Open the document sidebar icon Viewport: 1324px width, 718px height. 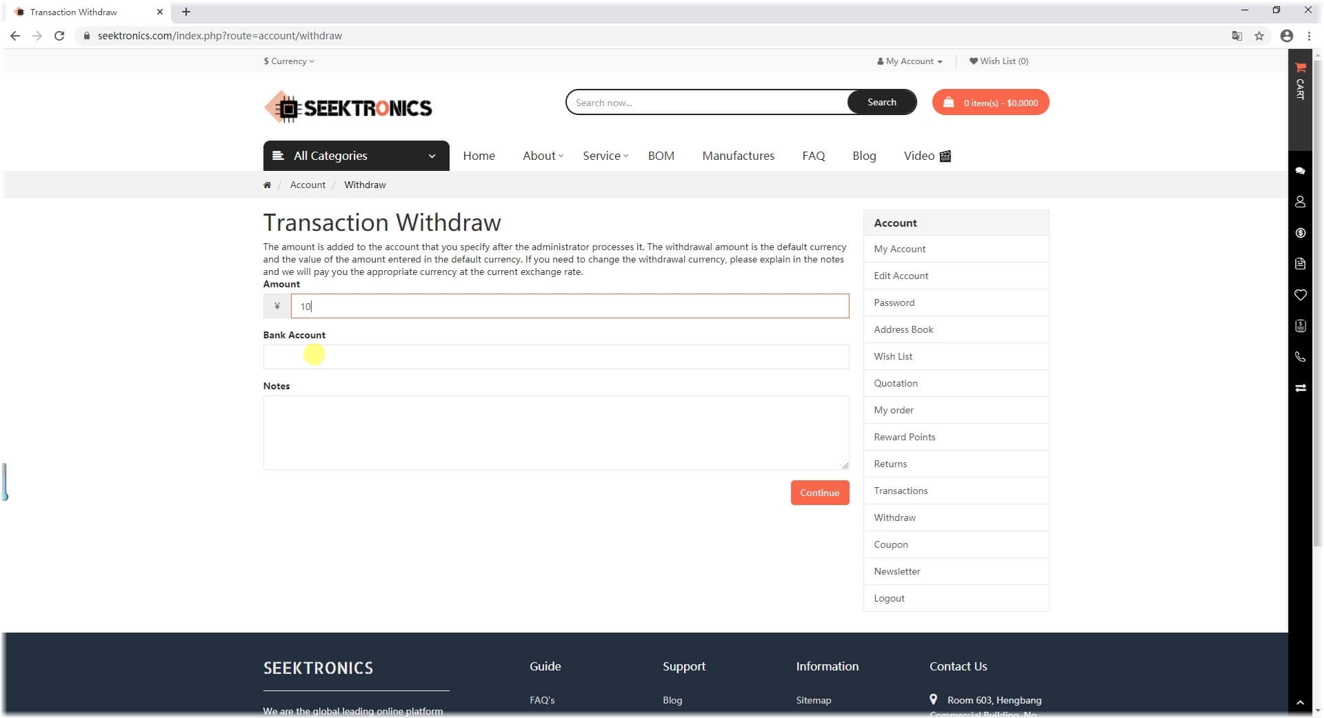(1300, 264)
